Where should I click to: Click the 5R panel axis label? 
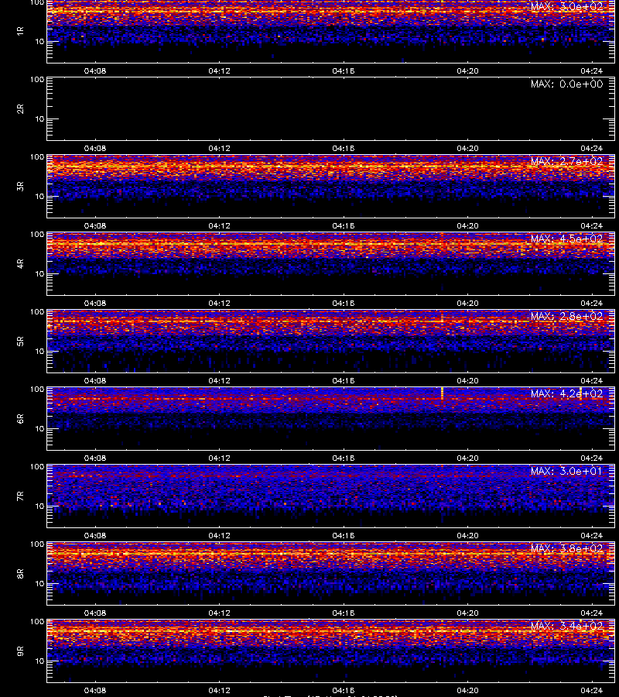coord(20,342)
